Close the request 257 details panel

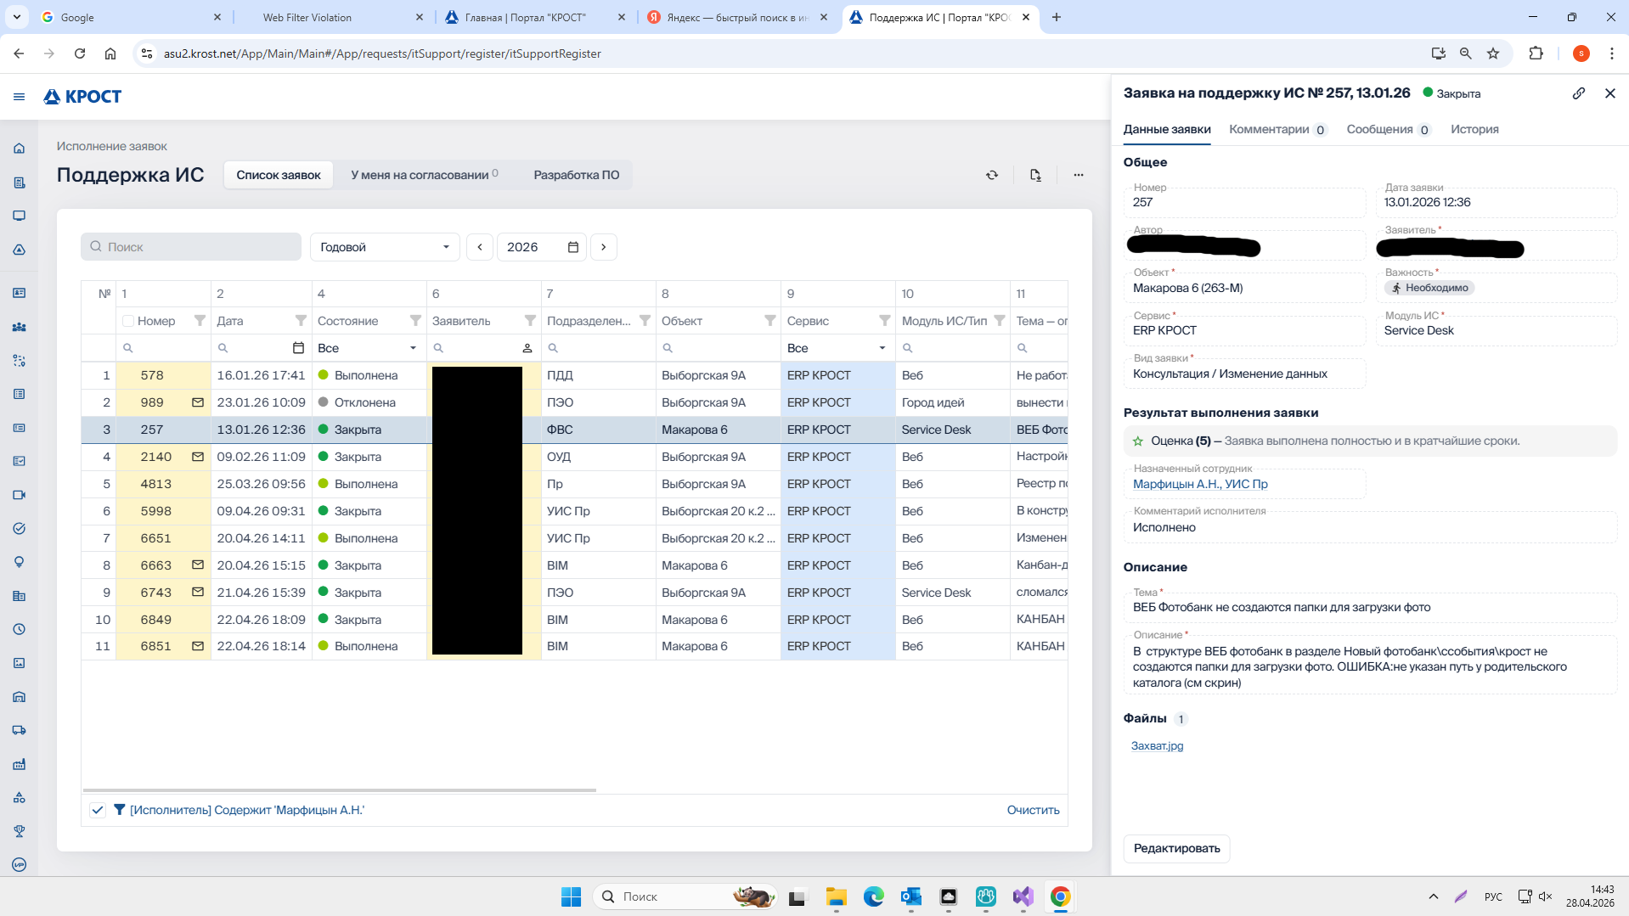pyautogui.click(x=1609, y=93)
